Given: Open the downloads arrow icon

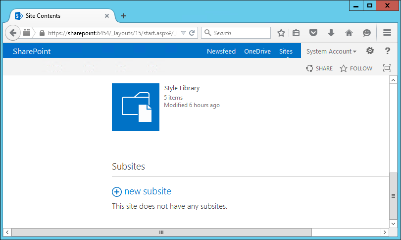Looking at the screenshot, I should pyautogui.click(x=331, y=33).
